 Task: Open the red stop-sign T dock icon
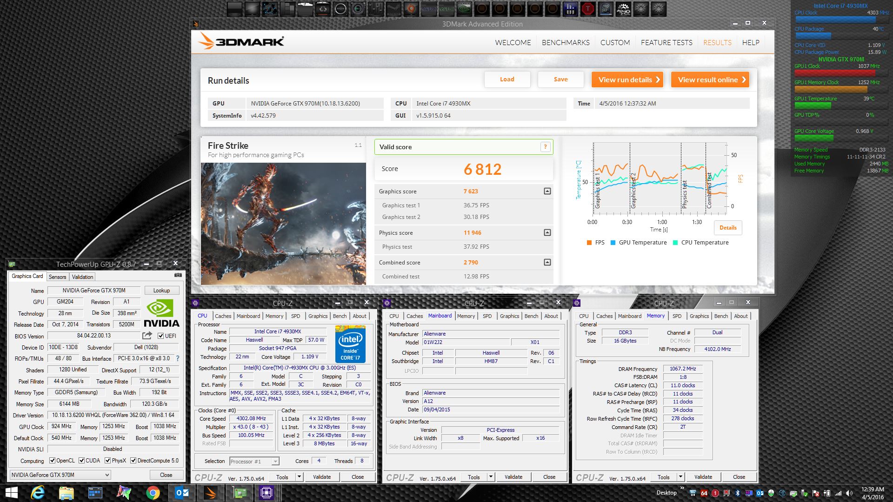coord(588,8)
